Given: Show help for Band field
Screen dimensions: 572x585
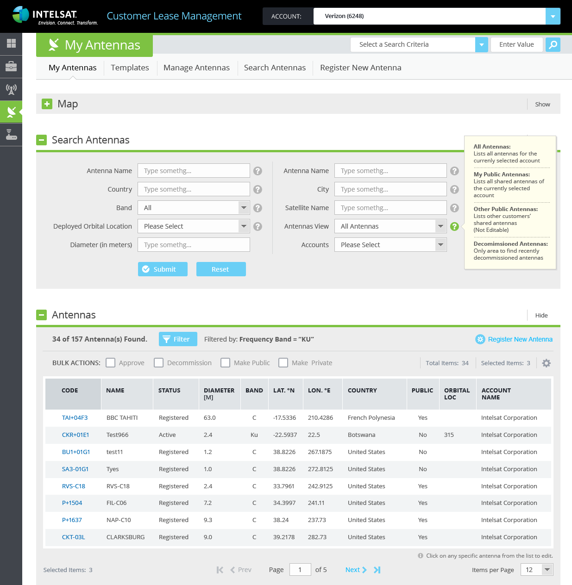Looking at the screenshot, I should 258,208.
